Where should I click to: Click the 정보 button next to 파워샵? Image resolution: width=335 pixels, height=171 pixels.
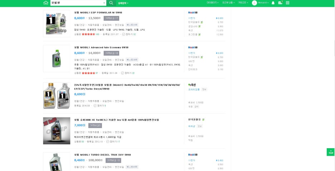[200, 126]
